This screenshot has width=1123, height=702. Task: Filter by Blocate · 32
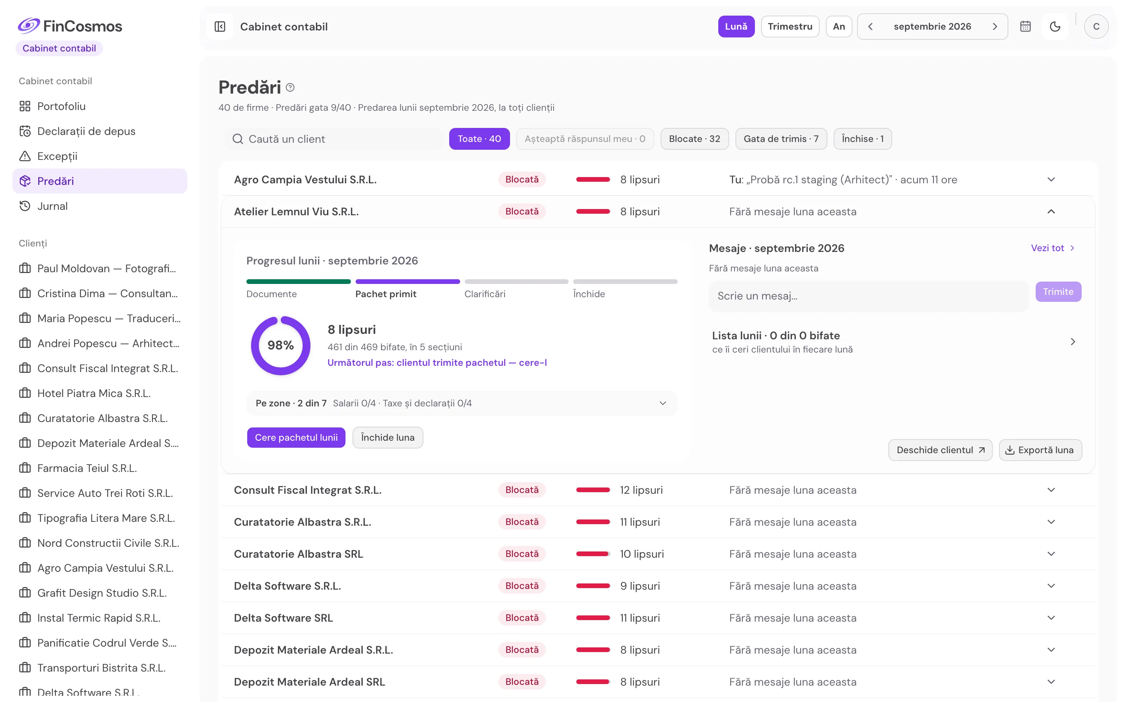(x=694, y=139)
